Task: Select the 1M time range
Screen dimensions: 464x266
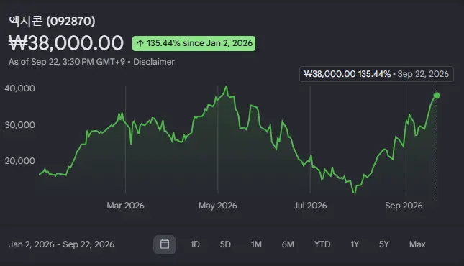Action: click(x=256, y=244)
